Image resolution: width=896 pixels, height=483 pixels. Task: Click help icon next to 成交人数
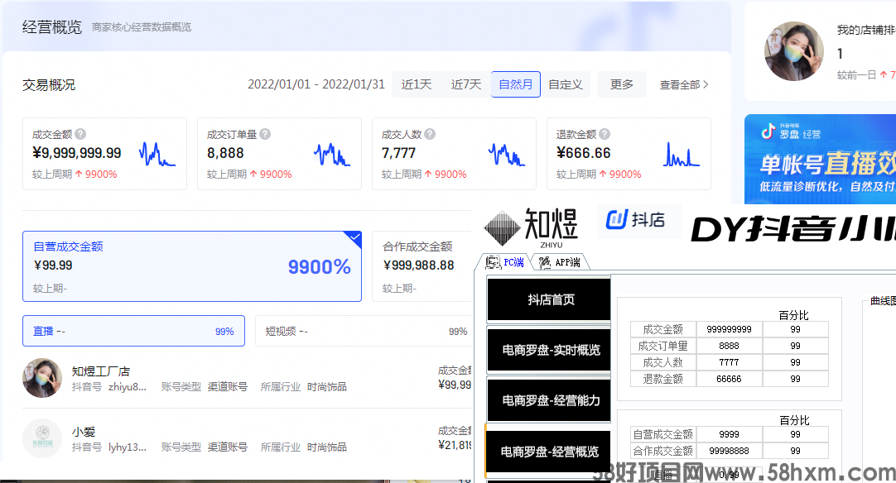tap(430, 134)
